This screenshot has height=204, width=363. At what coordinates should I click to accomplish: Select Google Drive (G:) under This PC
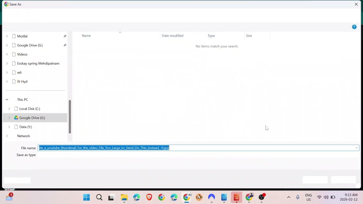coord(35,118)
